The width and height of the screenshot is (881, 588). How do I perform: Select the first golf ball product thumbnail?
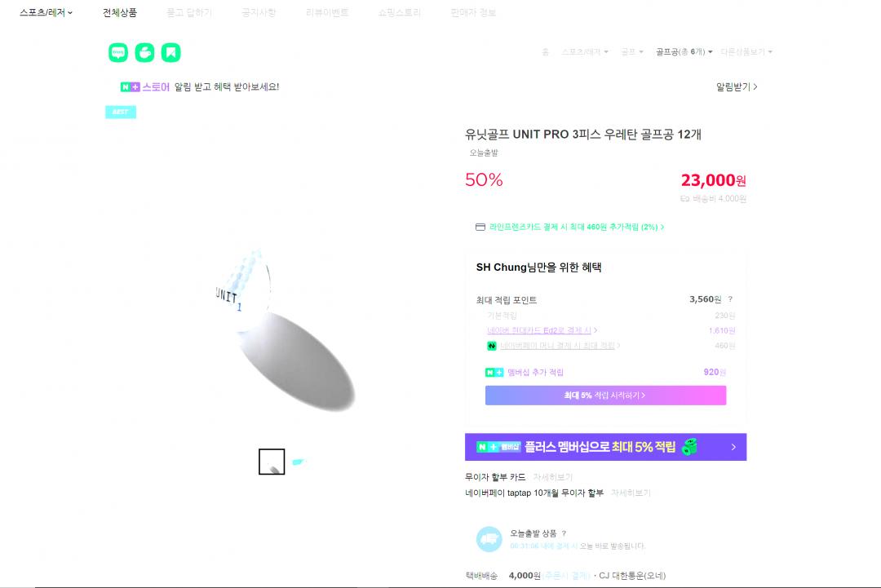(272, 462)
